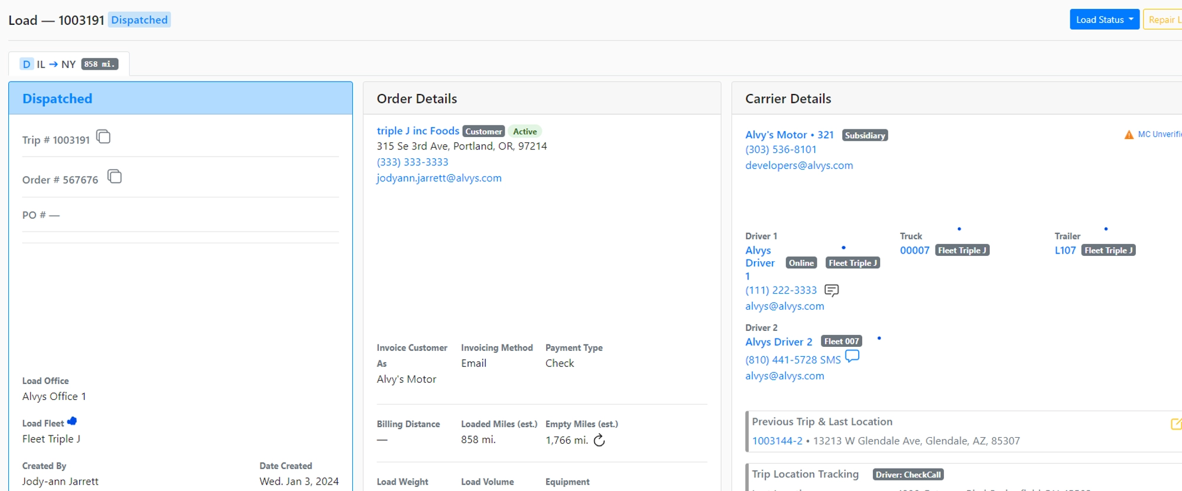Open Alvy's Motor • 321 carrier link

pyautogui.click(x=790, y=135)
